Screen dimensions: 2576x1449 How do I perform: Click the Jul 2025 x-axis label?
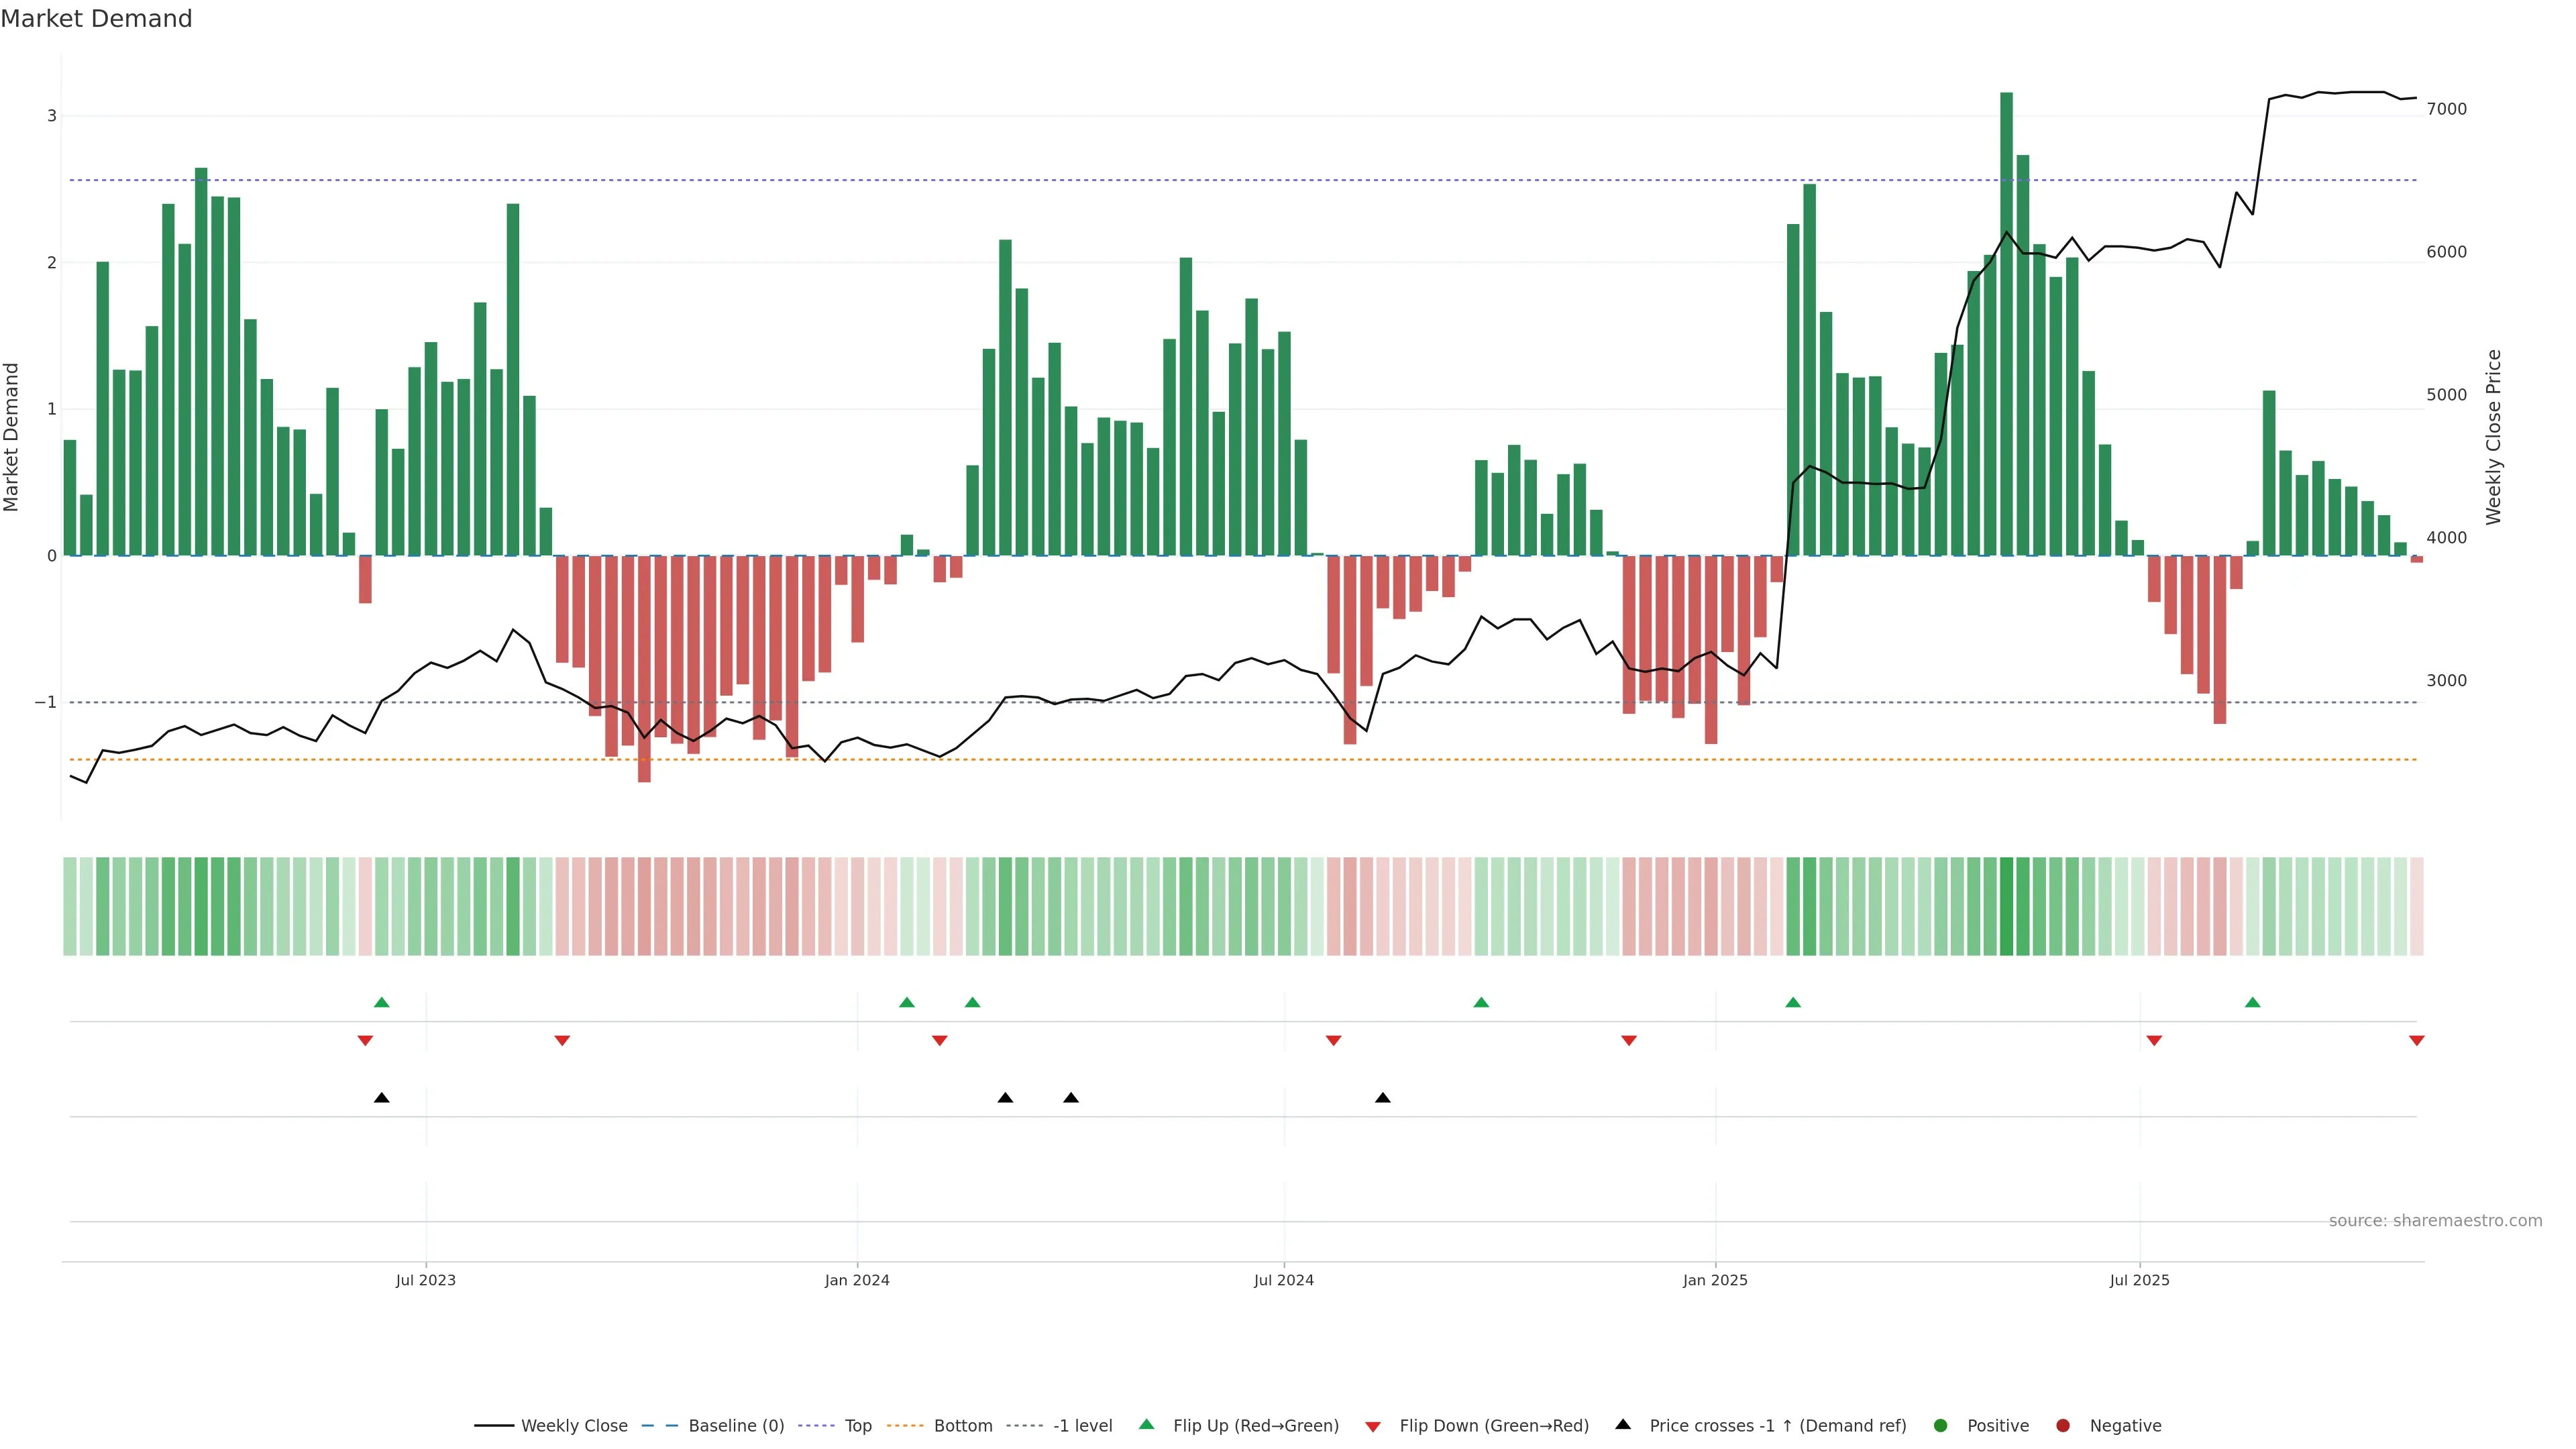click(2139, 1280)
